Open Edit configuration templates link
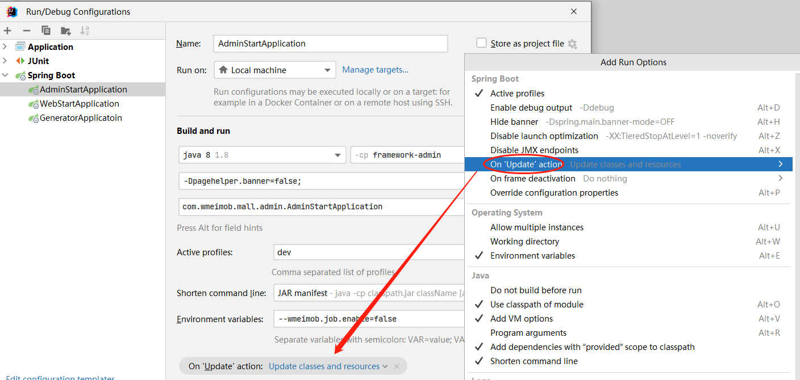 (60, 378)
